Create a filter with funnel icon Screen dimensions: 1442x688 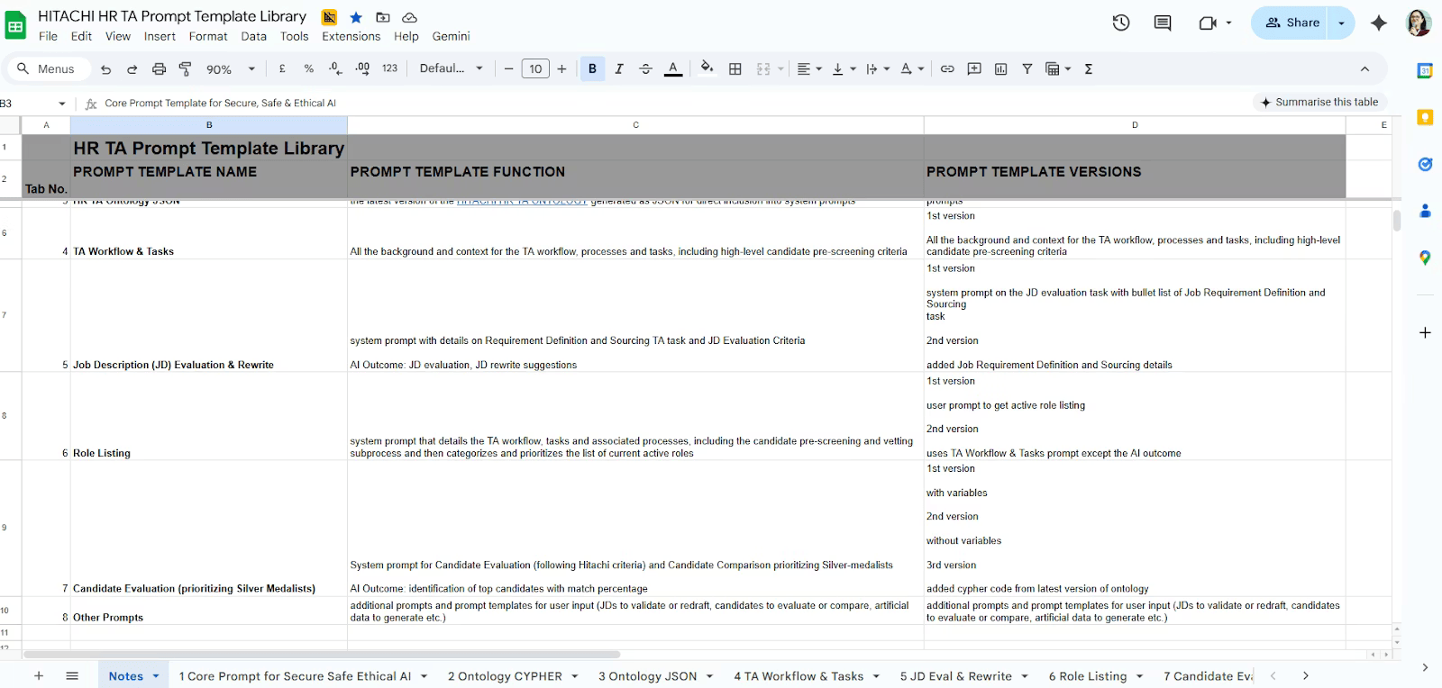1027,68
